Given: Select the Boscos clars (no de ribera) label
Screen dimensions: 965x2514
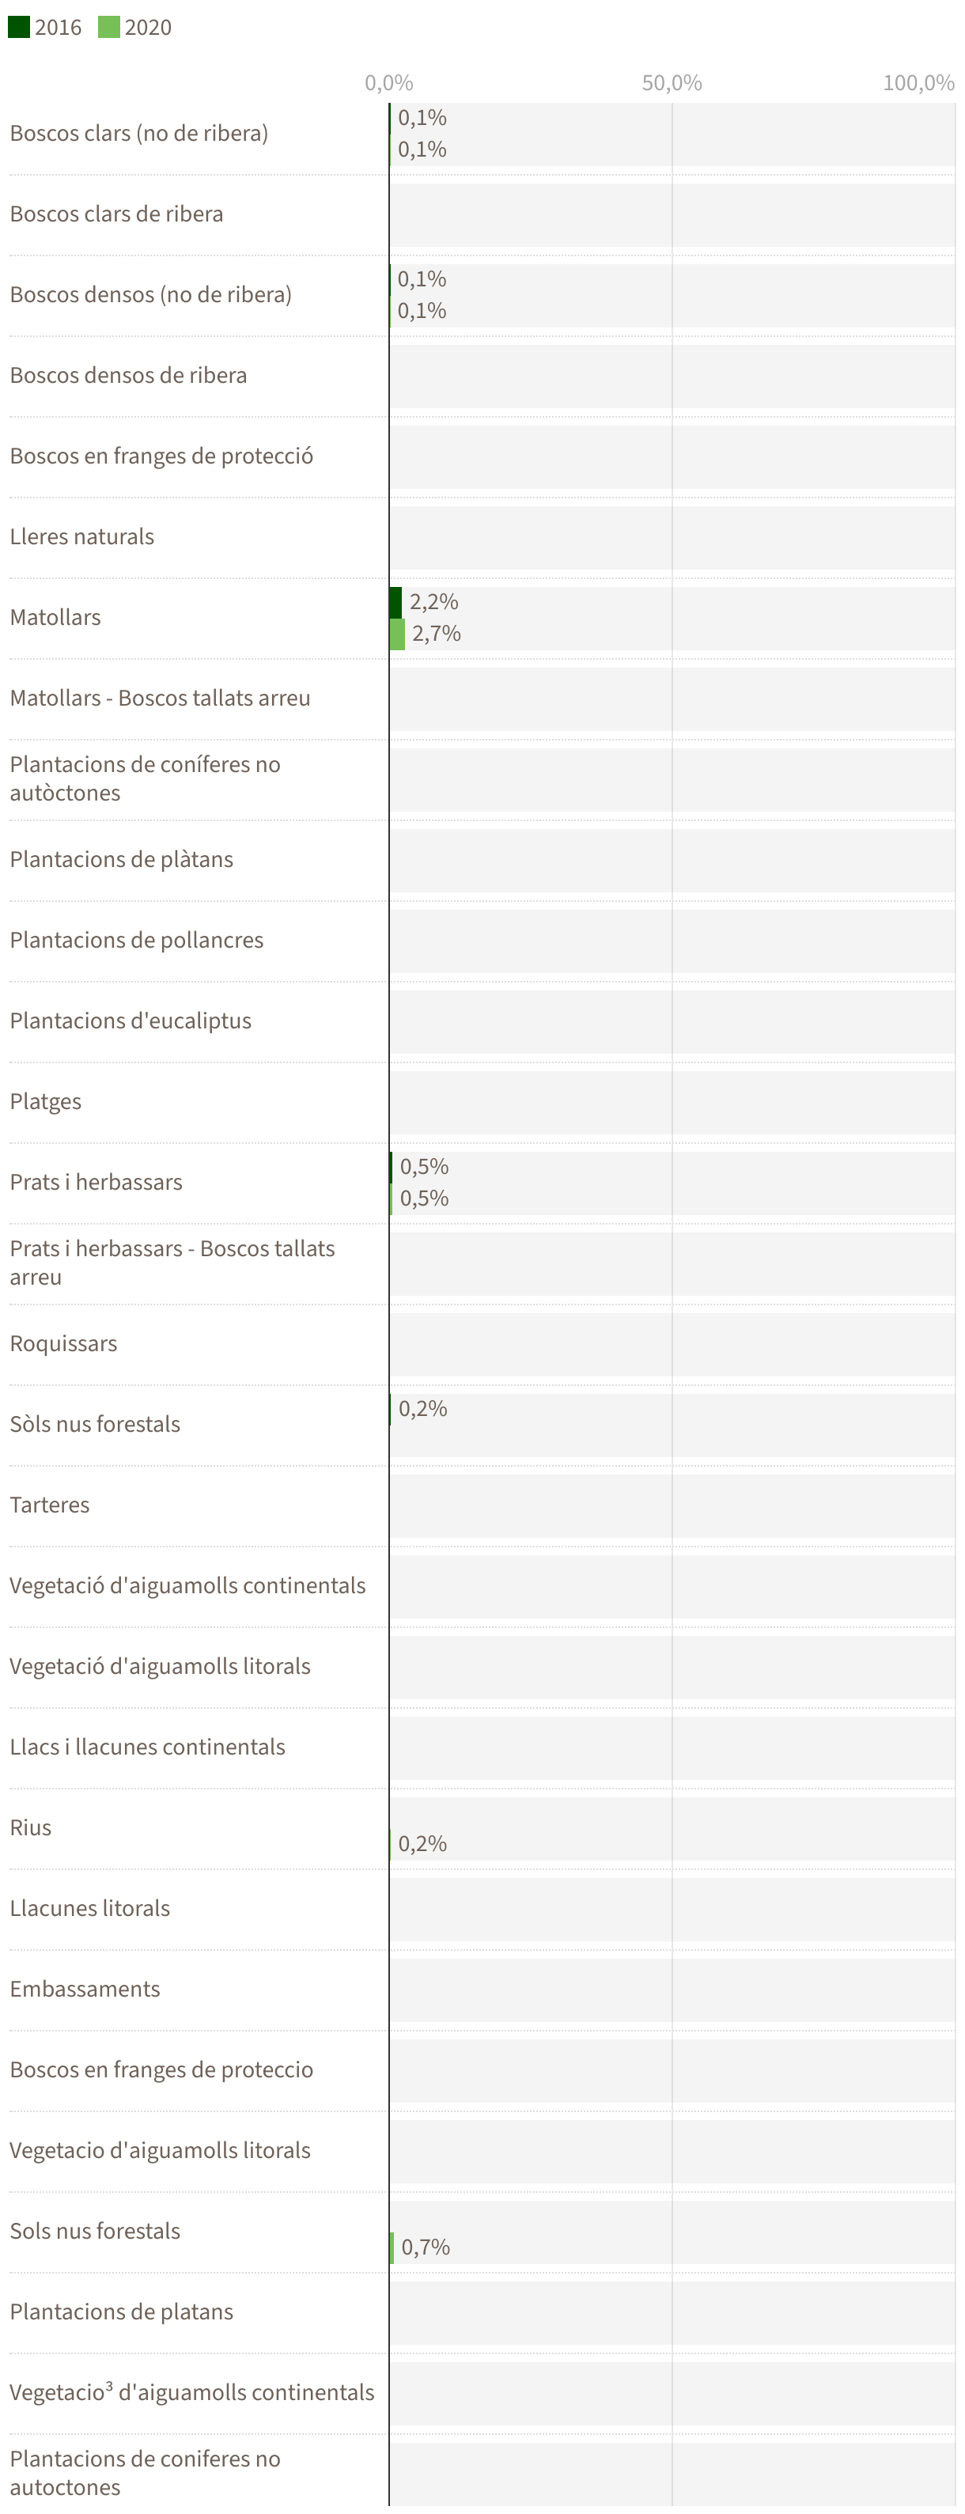Looking at the screenshot, I should tap(138, 133).
